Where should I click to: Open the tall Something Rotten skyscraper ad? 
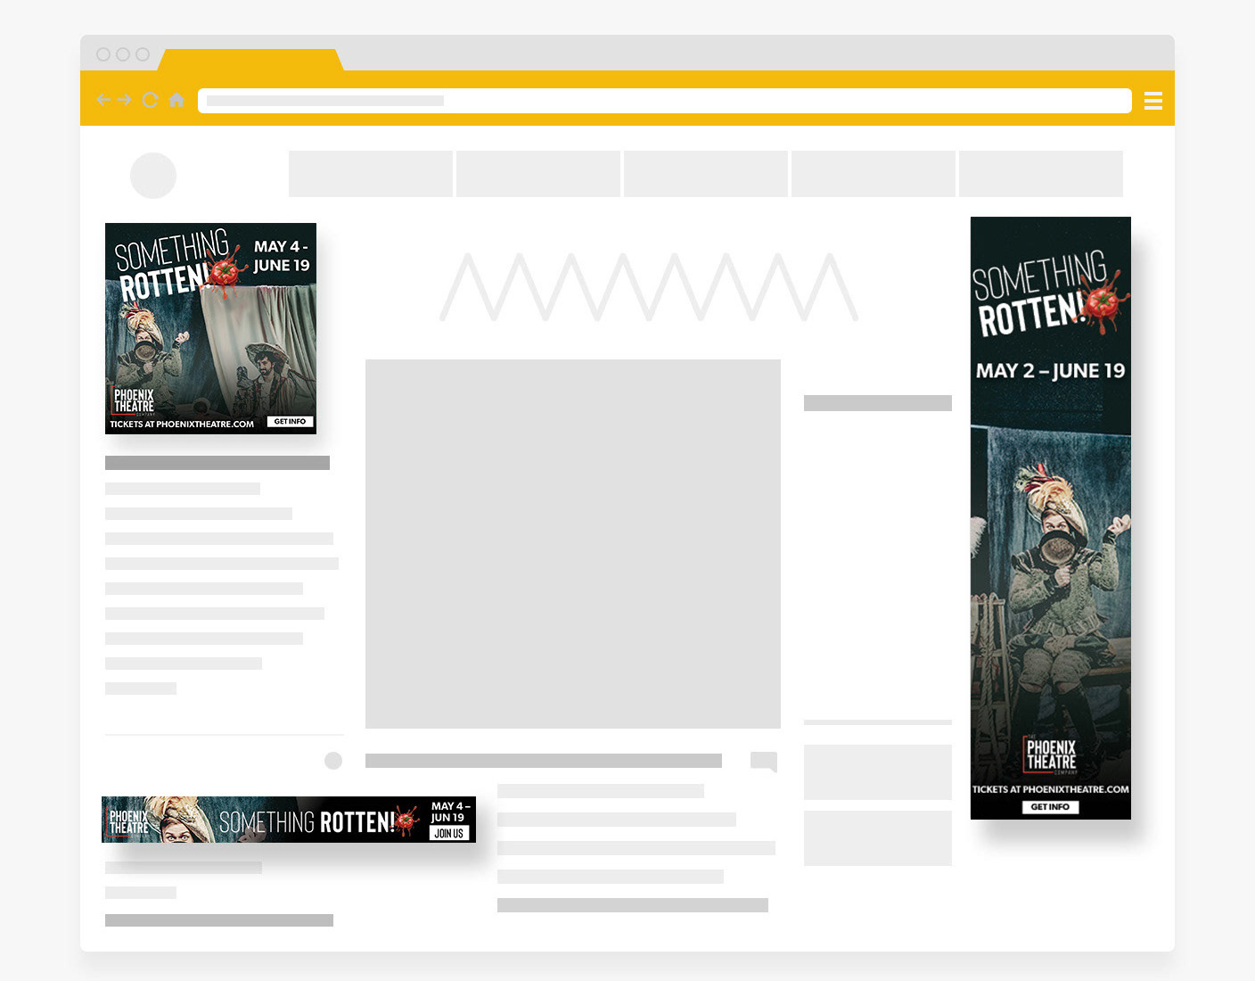click(x=1051, y=518)
